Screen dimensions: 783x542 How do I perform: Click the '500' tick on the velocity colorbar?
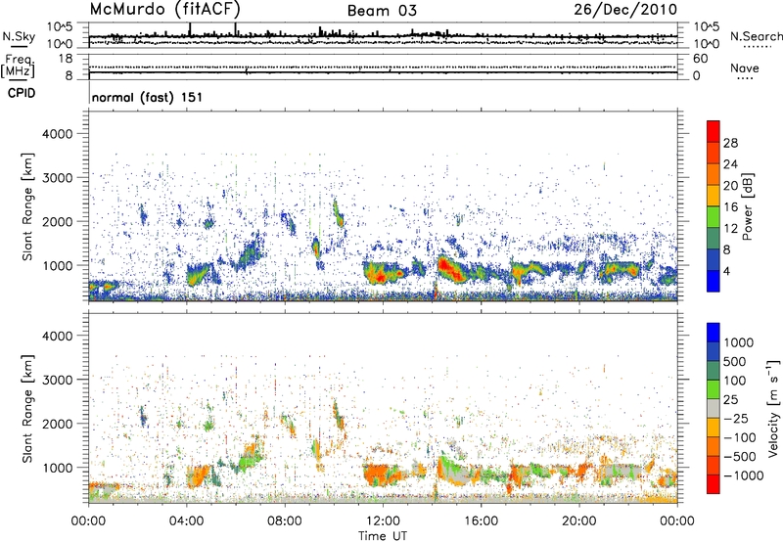click(x=735, y=361)
